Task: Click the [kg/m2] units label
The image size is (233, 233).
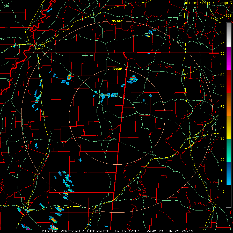Action: point(218,18)
